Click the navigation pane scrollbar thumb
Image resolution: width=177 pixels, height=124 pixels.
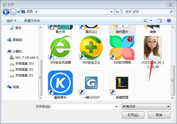40,78
